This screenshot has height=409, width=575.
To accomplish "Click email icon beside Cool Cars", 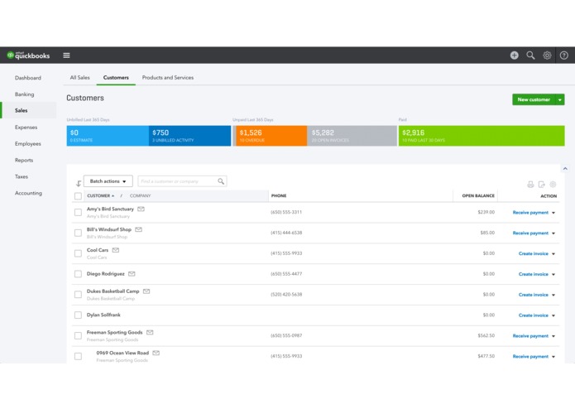I will pyautogui.click(x=116, y=250).
